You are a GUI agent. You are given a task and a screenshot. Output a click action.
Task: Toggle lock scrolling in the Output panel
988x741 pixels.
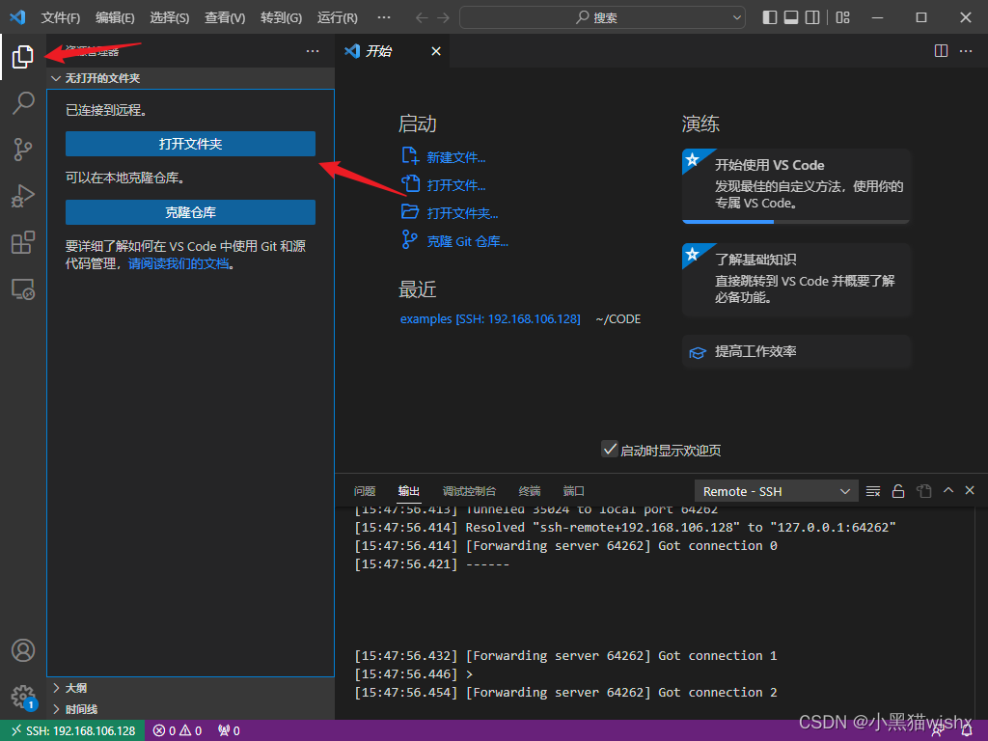pyautogui.click(x=897, y=490)
